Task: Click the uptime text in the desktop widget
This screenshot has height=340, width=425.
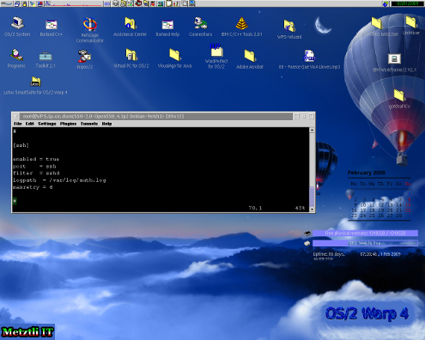Action: click(329, 256)
